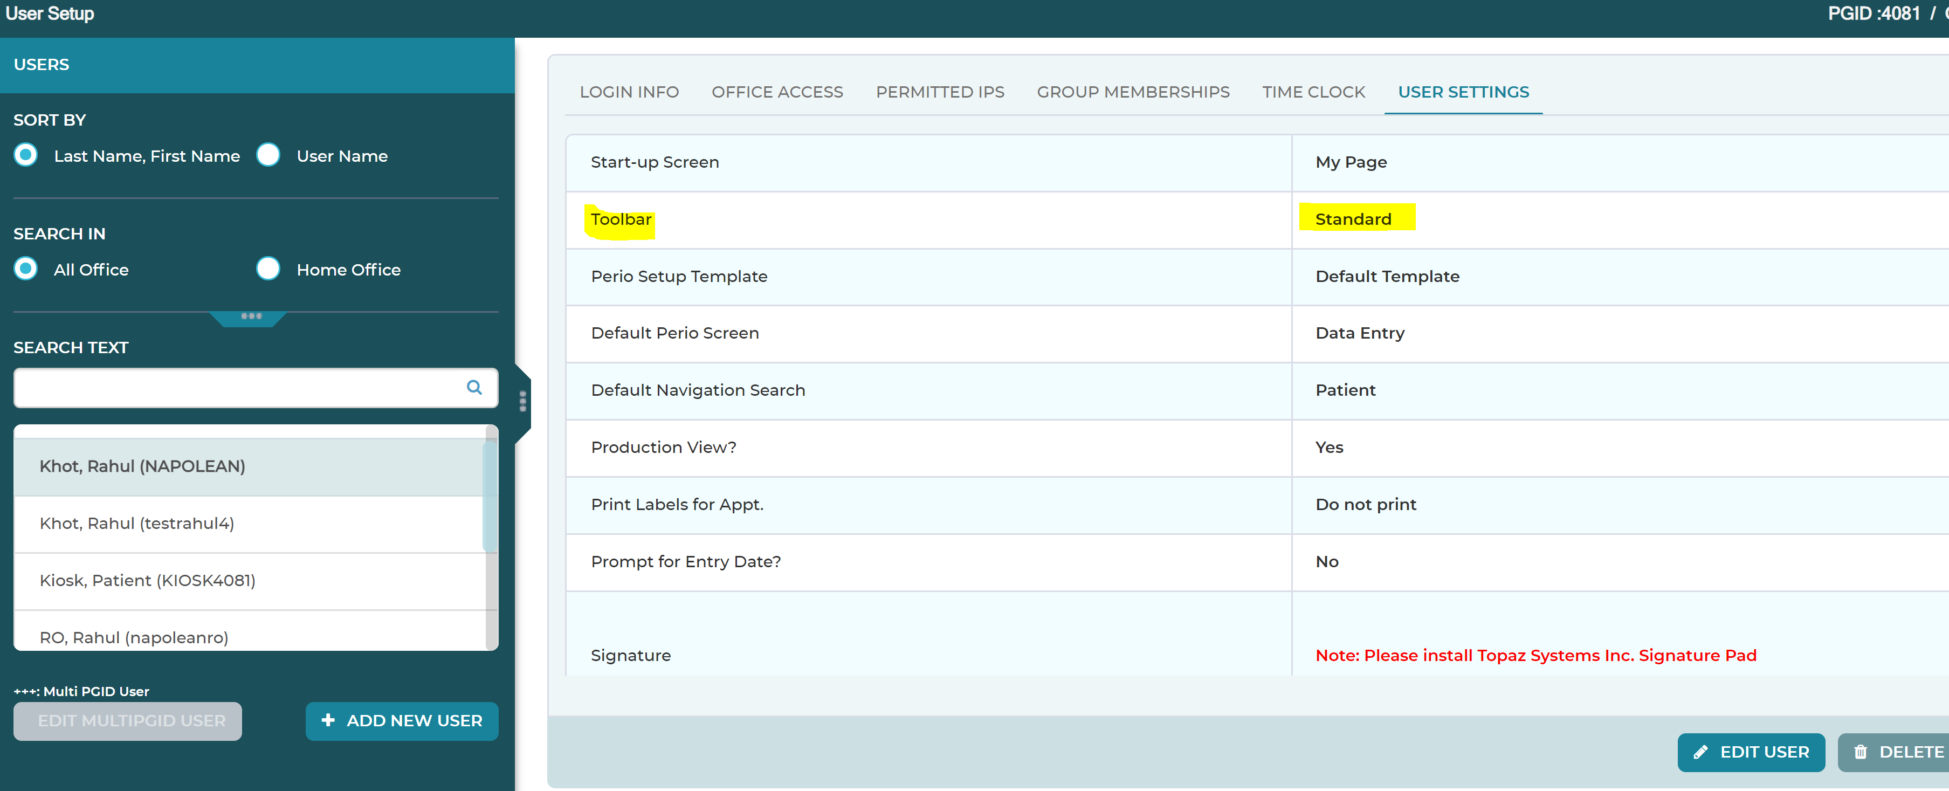Viewport: 1949px width, 791px height.
Task: Click the sidebar collapse handle dots
Action: pyautogui.click(x=523, y=401)
